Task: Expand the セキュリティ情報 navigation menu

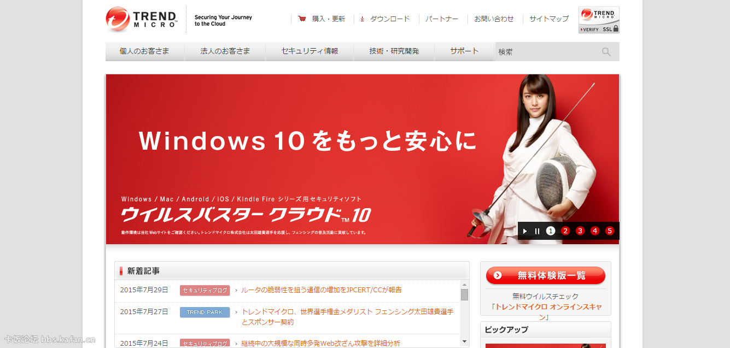Action: coord(309,51)
